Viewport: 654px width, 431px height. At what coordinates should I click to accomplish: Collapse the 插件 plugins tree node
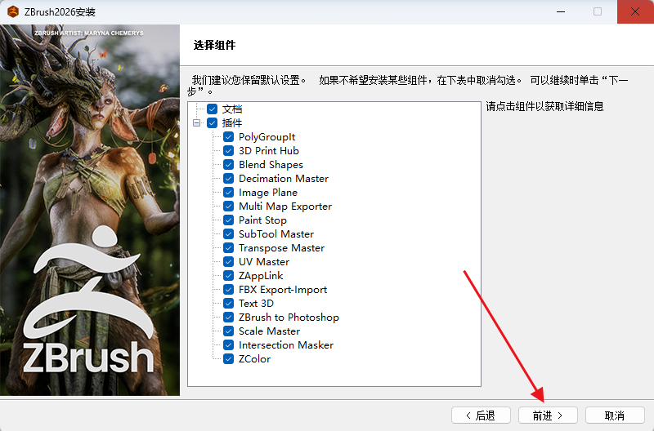(197, 123)
